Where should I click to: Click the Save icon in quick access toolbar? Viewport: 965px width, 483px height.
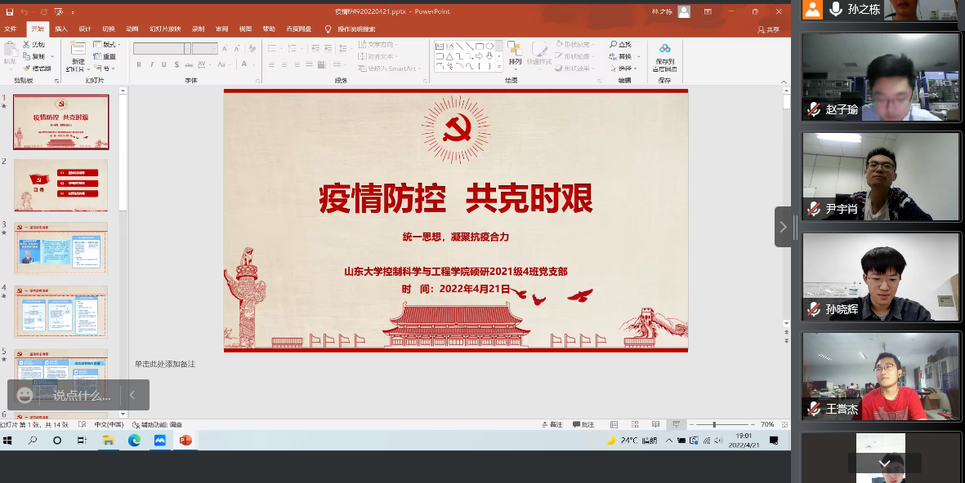tap(10, 12)
